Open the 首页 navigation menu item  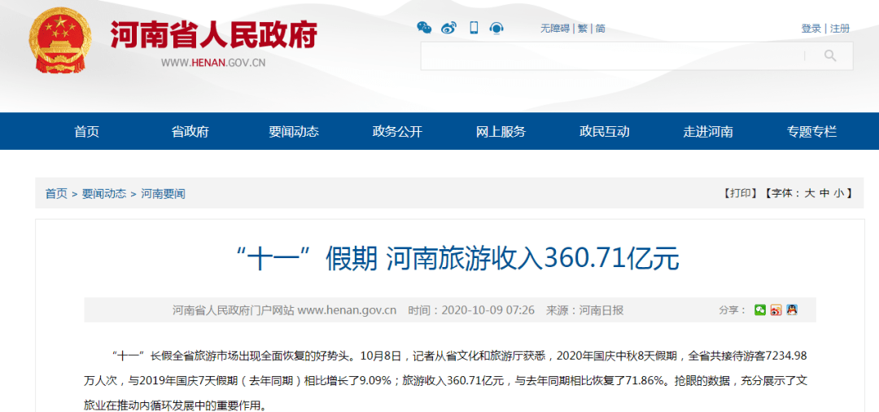tap(87, 132)
